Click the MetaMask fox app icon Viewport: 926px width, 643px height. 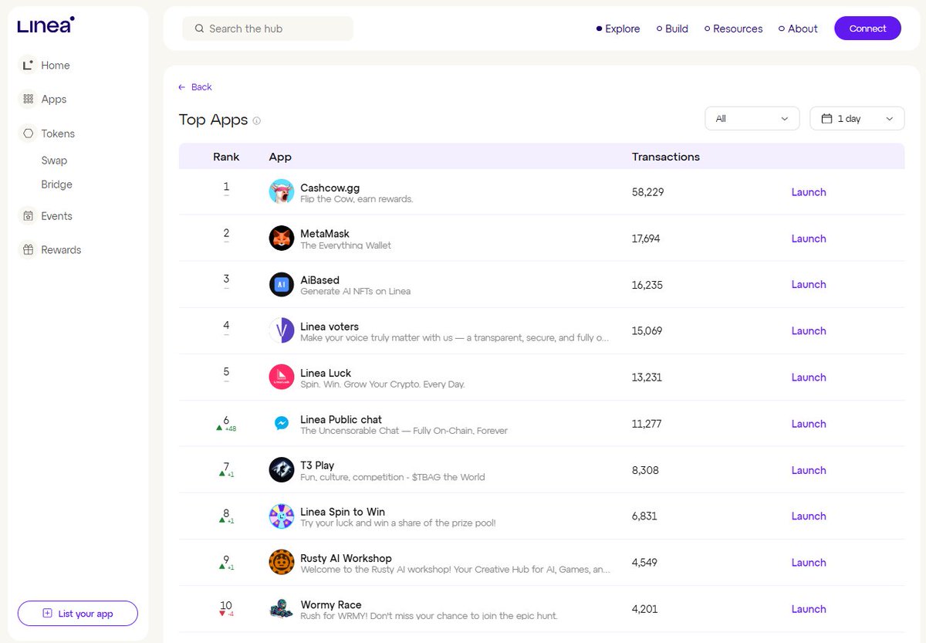[281, 238]
